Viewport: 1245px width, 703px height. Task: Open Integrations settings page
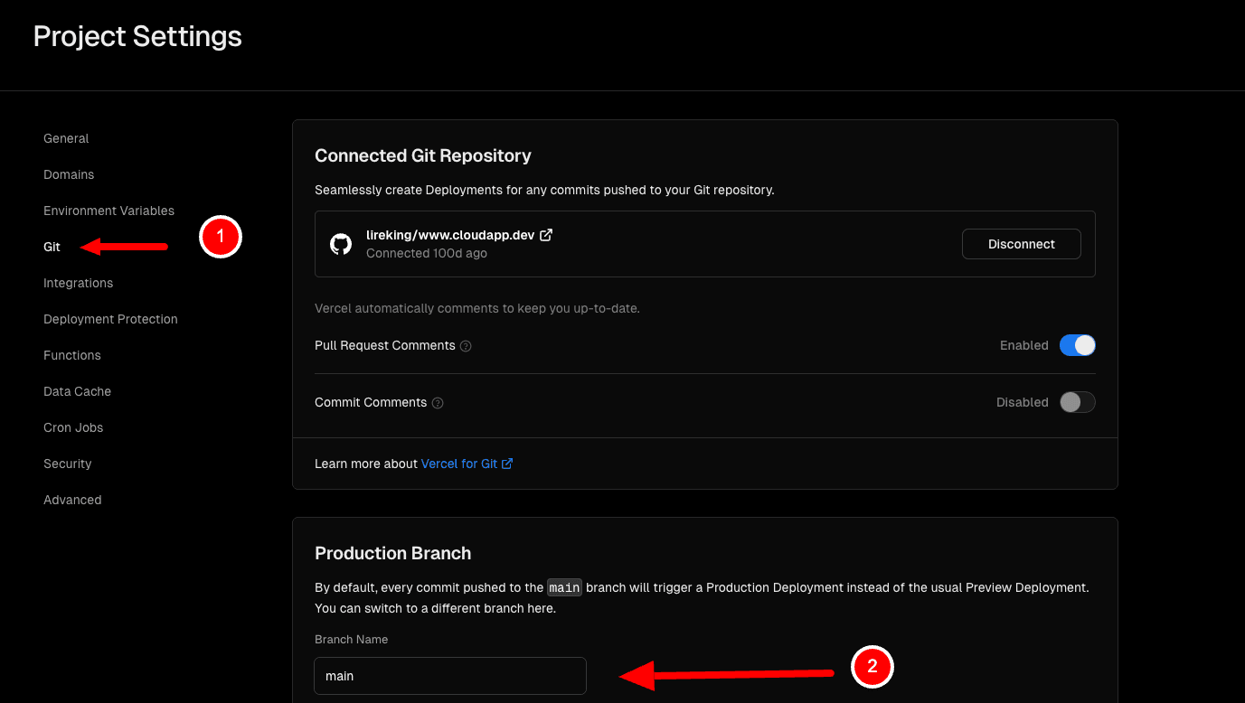[78, 283]
